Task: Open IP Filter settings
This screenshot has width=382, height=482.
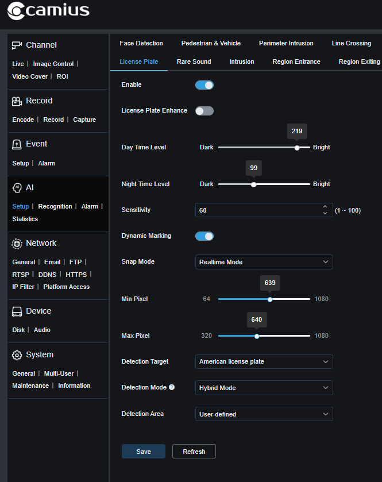Action: click(x=23, y=287)
